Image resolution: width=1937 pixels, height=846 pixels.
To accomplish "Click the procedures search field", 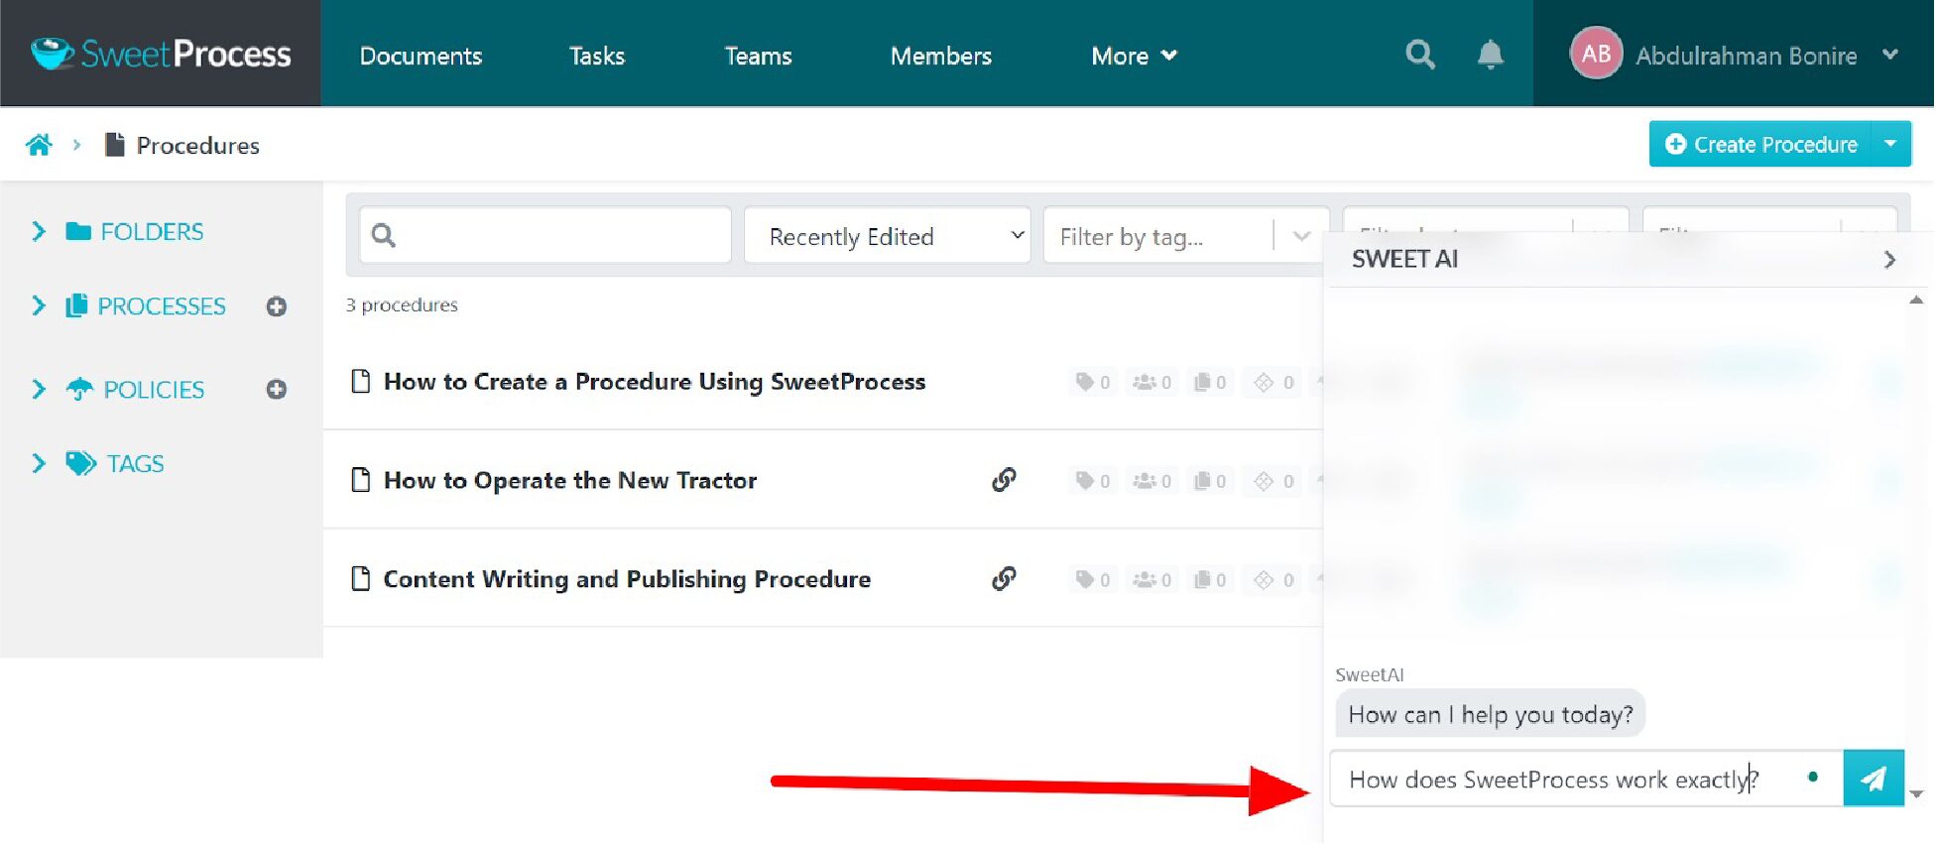I will coord(545,235).
